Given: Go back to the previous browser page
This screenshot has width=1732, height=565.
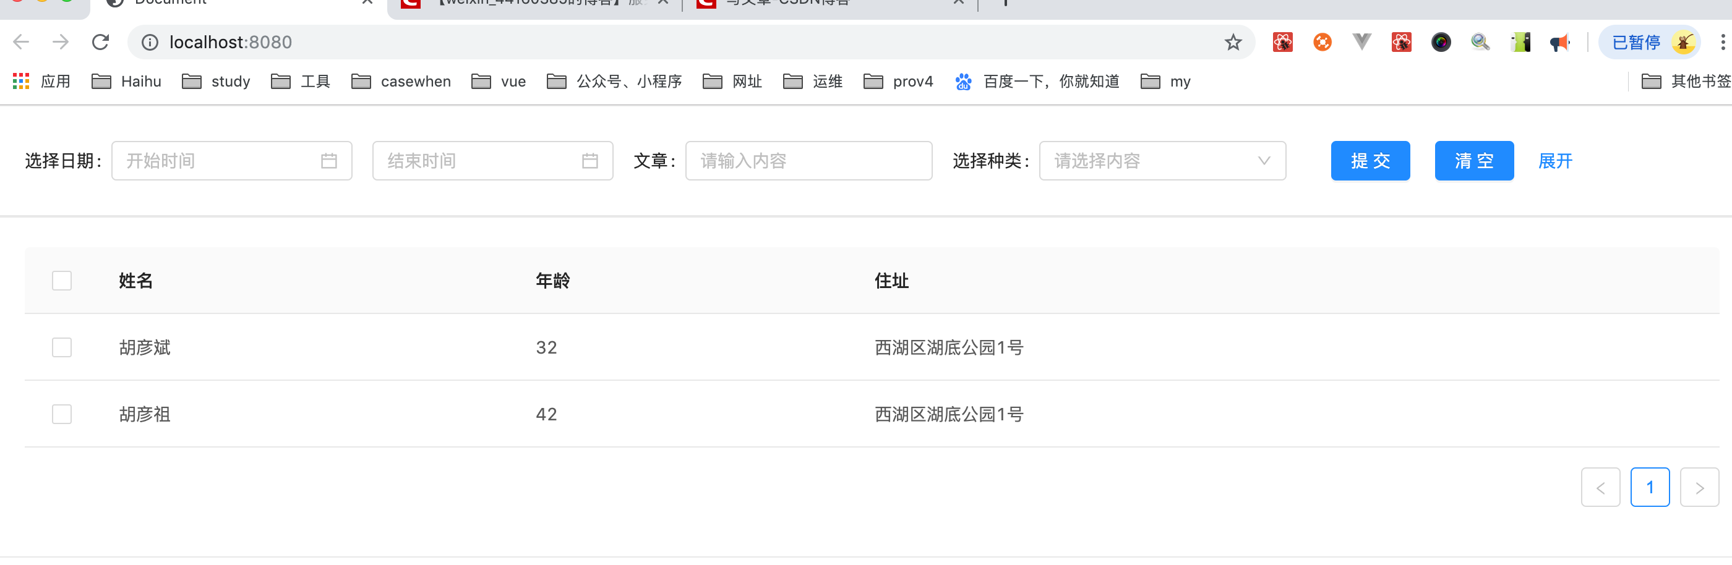Looking at the screenshot, I should tap(21, 42).
